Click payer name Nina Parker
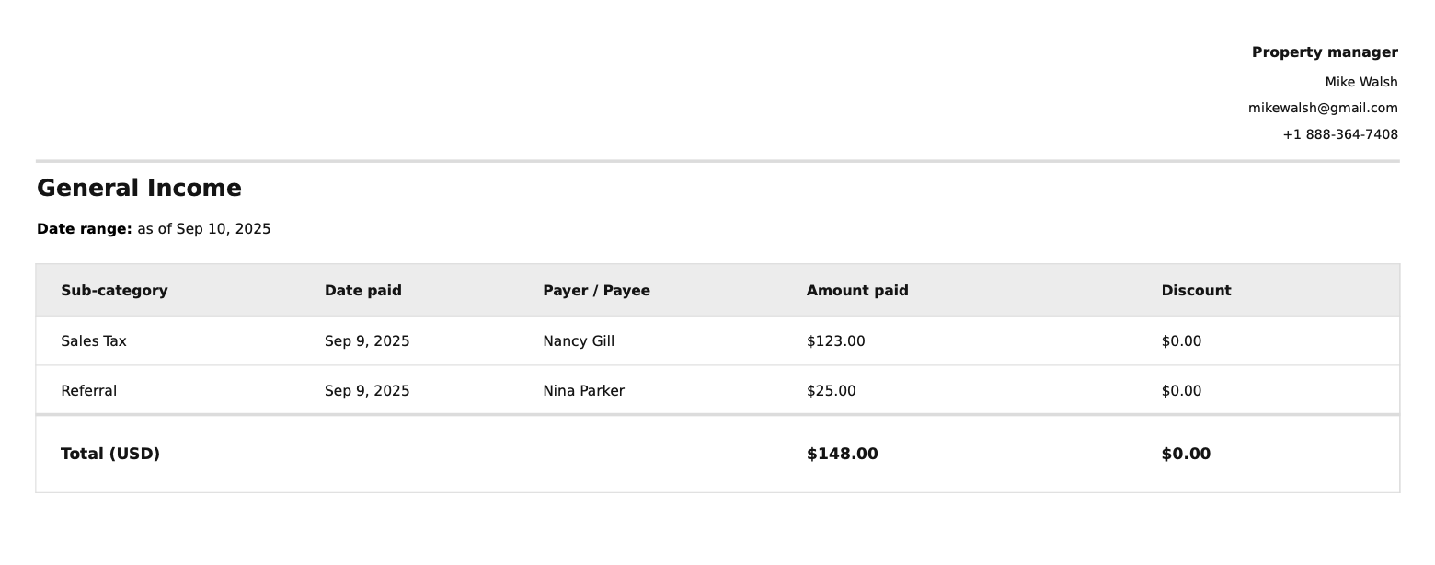The width and height of the screenshot is (1435, 565). 583,391
